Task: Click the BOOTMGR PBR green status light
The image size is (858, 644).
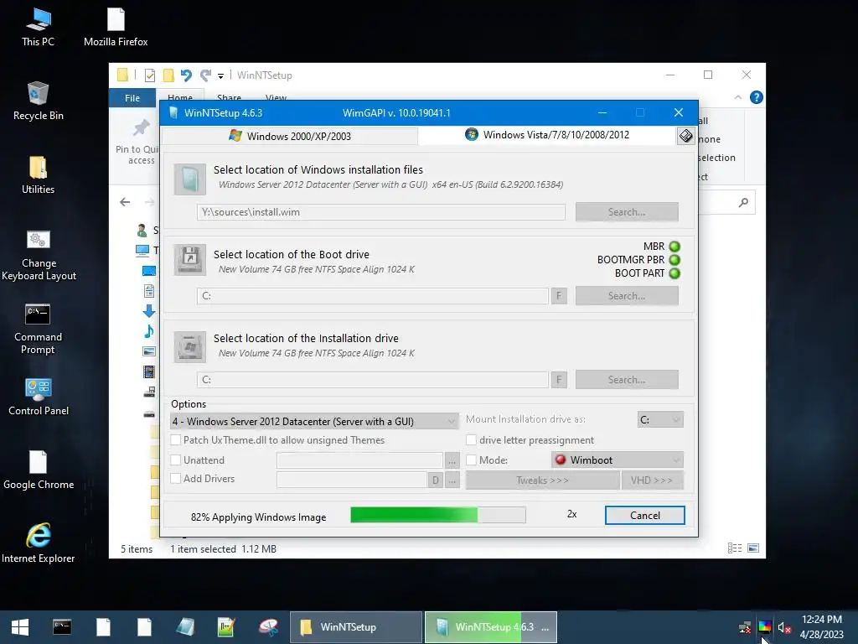Action: click(675, 260)
